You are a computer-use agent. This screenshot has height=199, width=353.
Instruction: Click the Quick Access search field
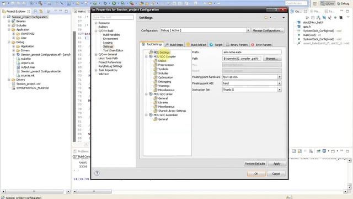tap(296, 3)
